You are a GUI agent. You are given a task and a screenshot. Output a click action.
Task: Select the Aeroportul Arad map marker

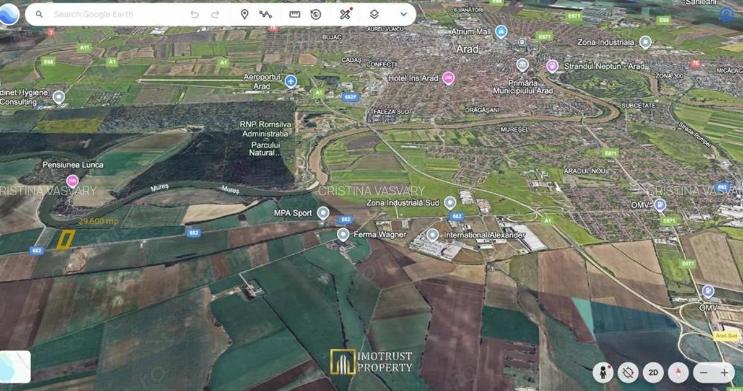point(290,81)
